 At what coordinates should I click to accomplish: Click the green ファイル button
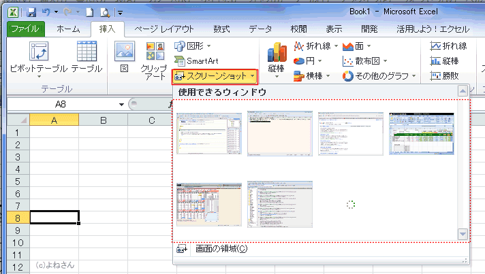point(27,29)
